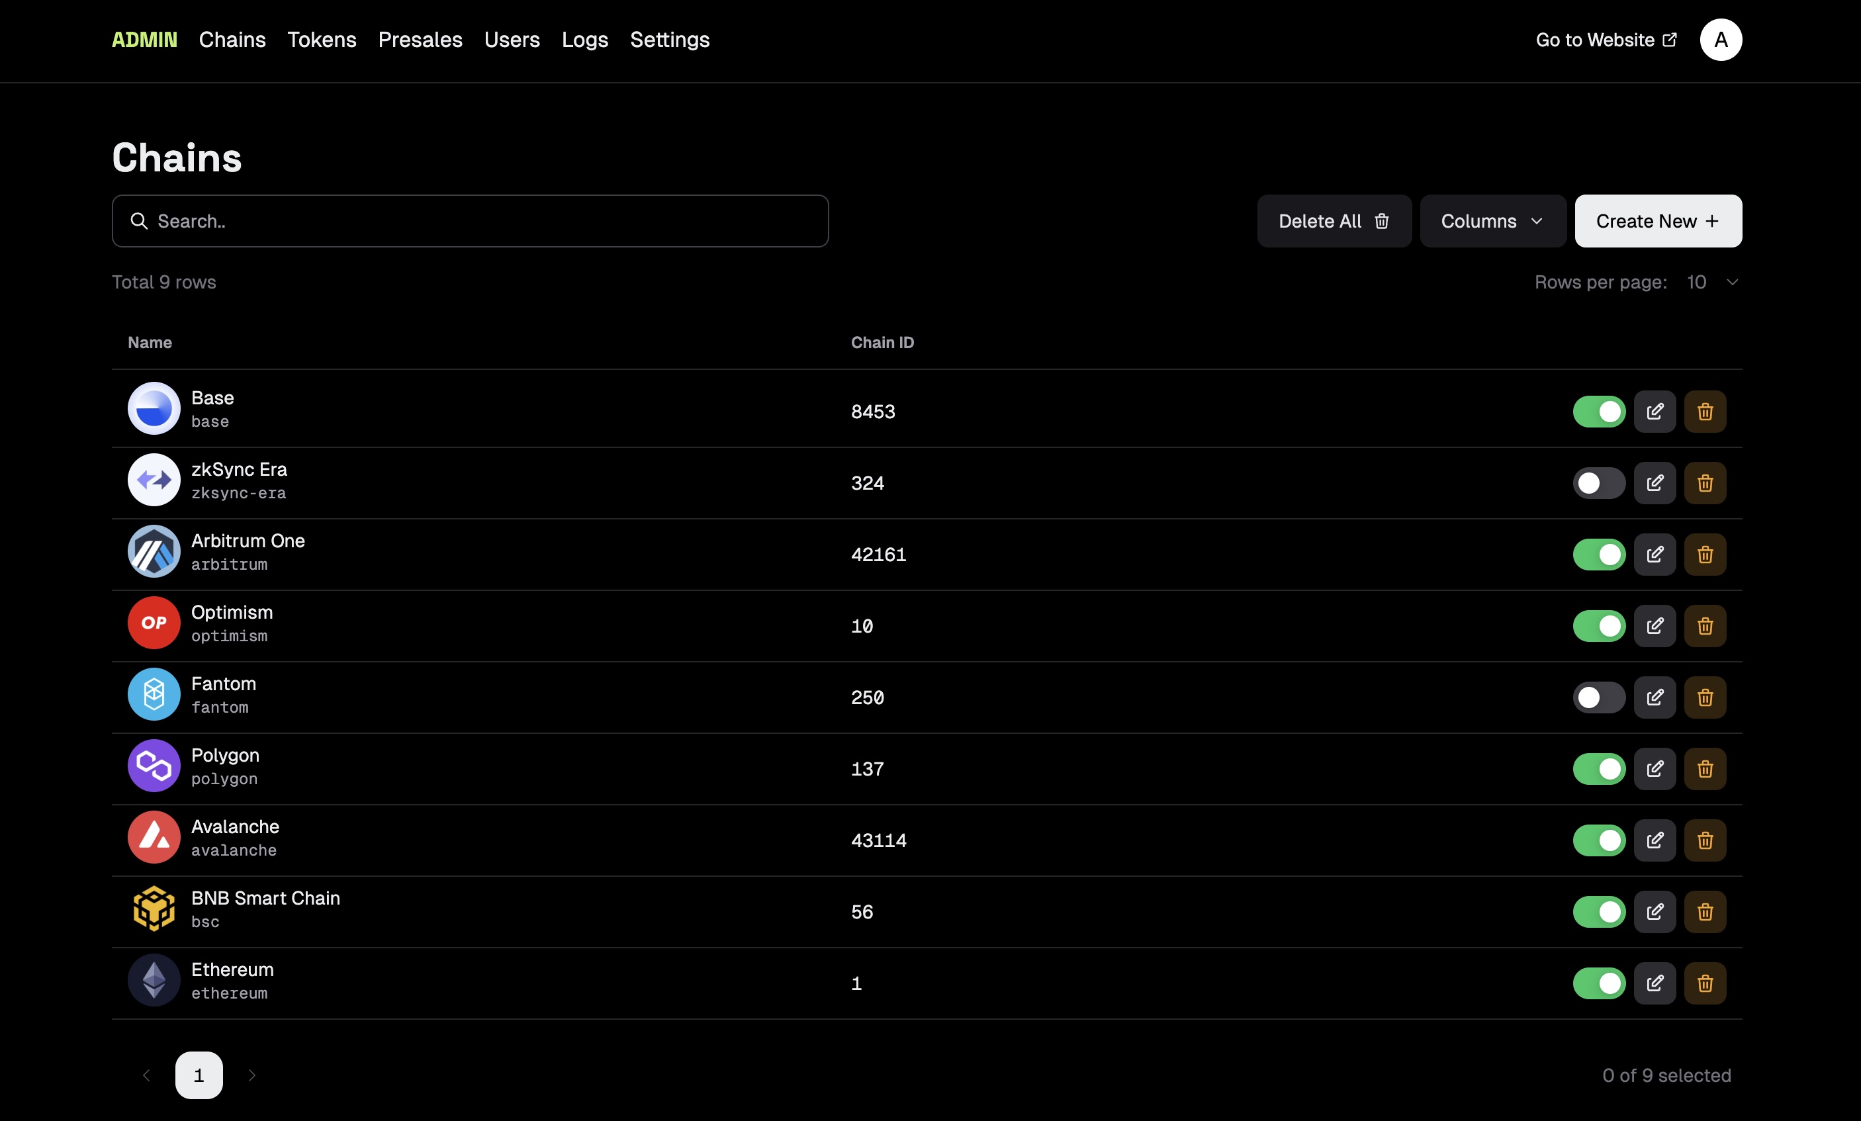1861x1121 pixels.
Task: Go to the previous page arrow
Action: coord(146,1075)
